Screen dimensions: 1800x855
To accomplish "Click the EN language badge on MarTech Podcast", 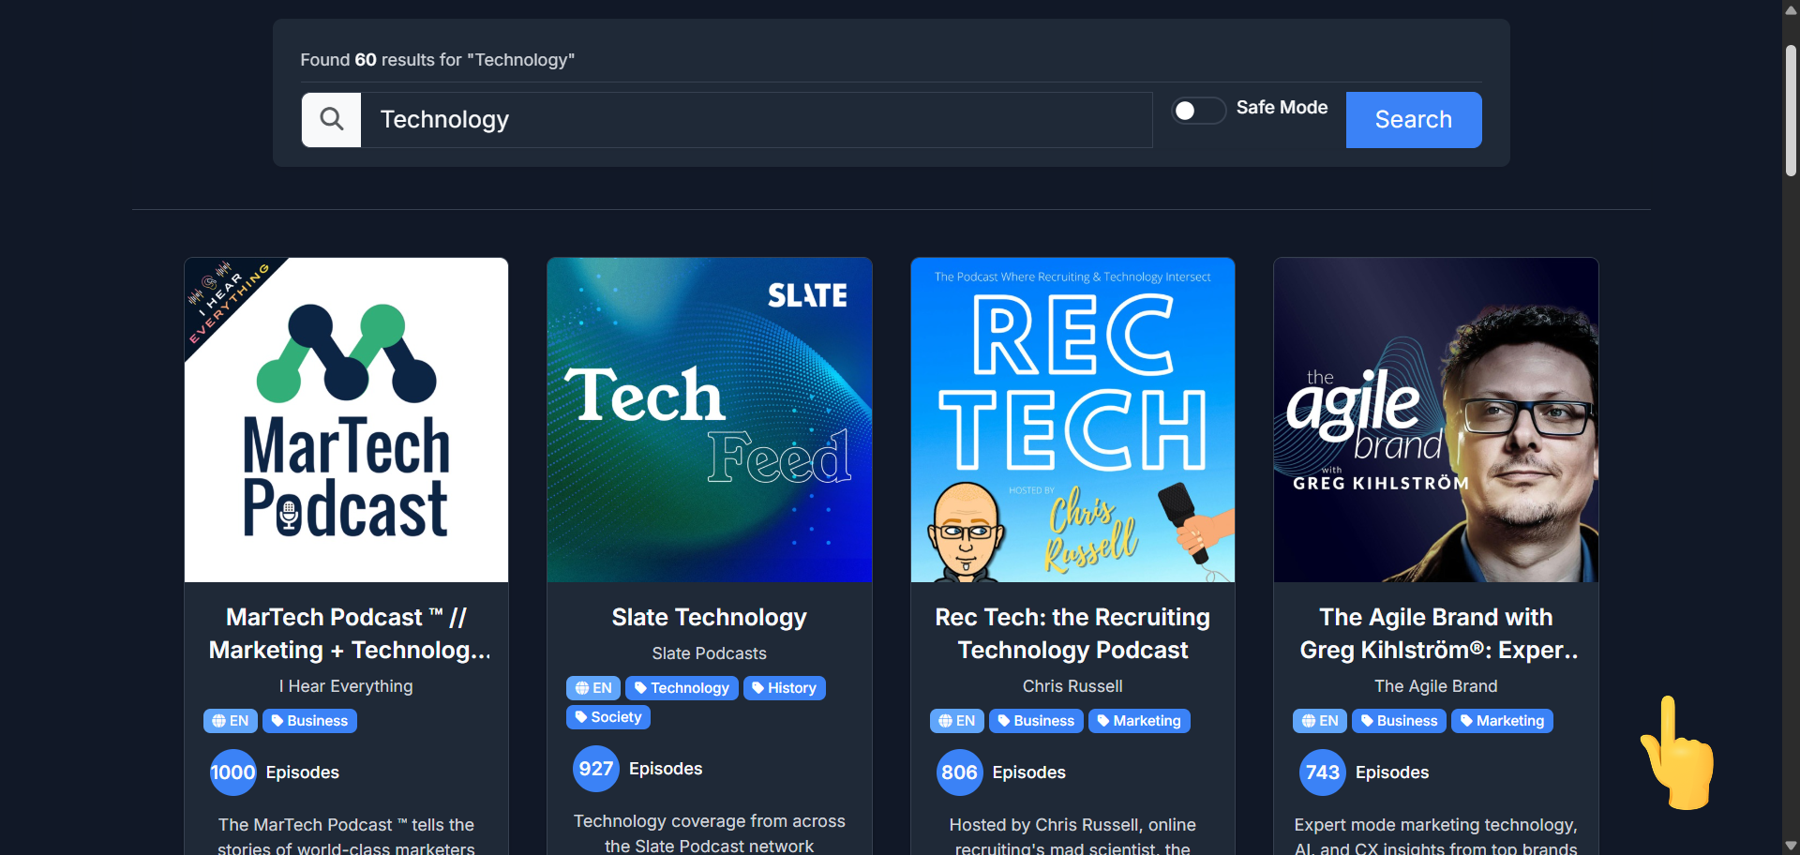I will 231,721.
